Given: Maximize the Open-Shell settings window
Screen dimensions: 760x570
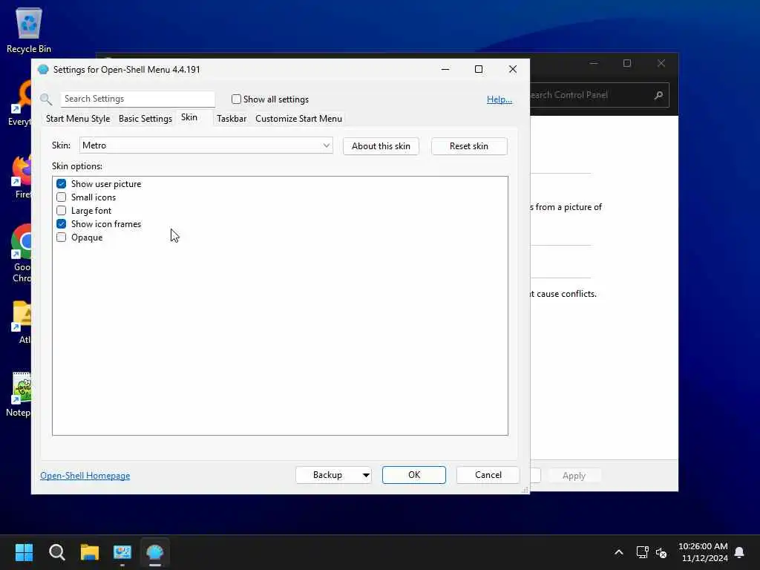Looking at the screenshot, I should [479, 69].
